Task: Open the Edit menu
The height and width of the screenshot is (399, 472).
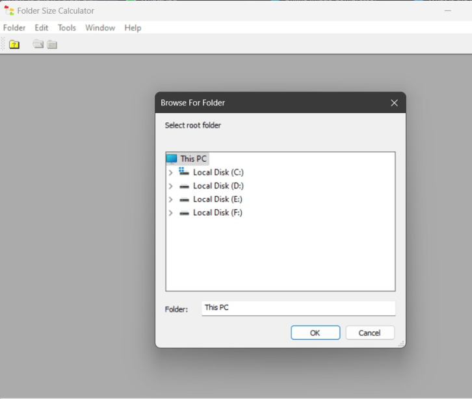Action: tap(41, 28)
